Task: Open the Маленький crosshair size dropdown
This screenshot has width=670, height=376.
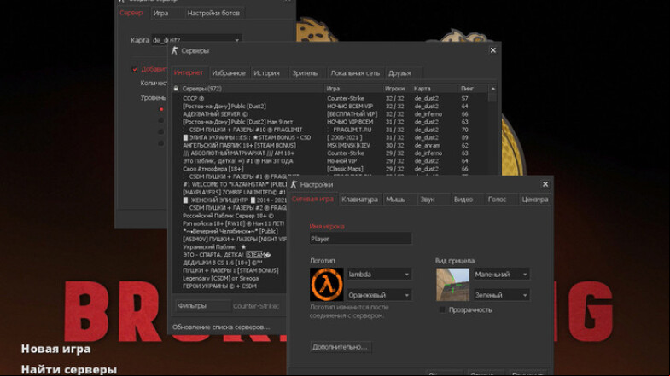Action: (502, 274)
